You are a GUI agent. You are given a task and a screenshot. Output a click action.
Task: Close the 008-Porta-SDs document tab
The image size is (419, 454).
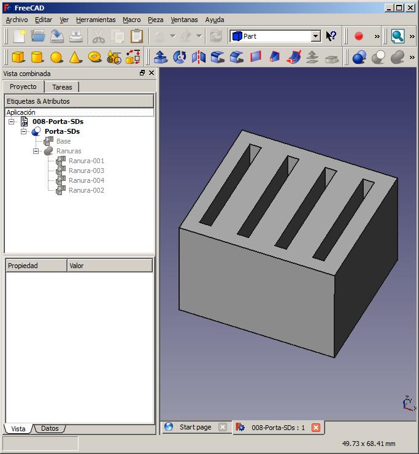(x=315, y=428)
